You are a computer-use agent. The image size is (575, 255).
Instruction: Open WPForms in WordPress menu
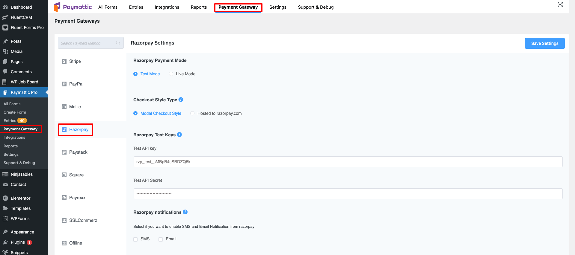pos(20,219)
